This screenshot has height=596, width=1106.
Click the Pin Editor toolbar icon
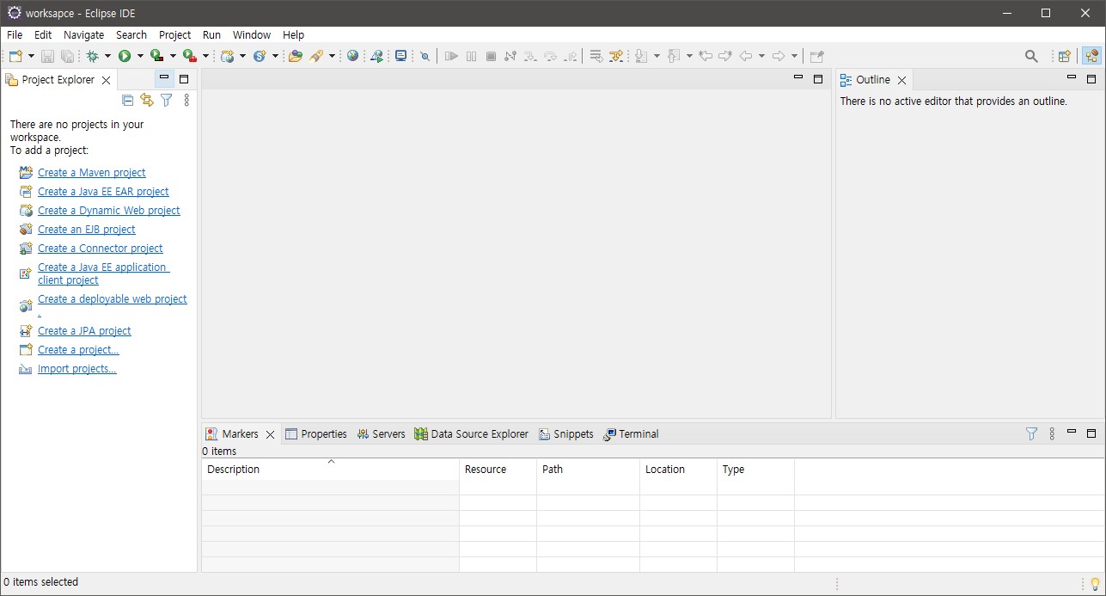tap(817, 56)
